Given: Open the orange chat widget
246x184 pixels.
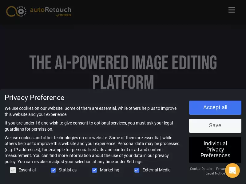Looking at the screenshot, I should click(232, 171).
